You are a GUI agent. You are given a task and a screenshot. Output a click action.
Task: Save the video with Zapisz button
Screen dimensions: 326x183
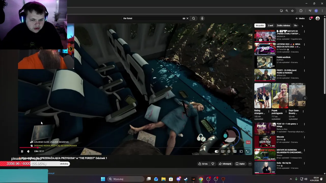point(240,164)
